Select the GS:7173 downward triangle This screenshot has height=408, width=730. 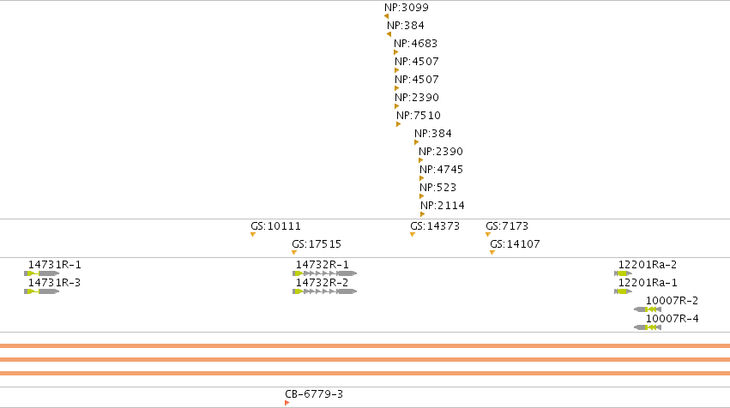click(488, 235)
